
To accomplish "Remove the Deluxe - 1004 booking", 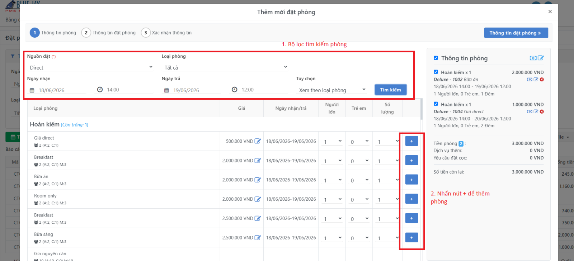I will pos(542,111).
